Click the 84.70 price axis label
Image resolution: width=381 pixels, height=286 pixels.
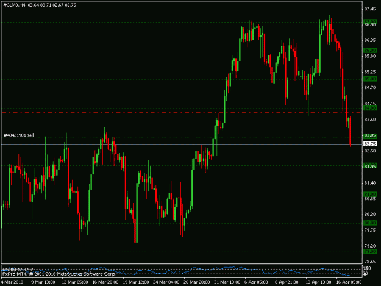(370, 87)
